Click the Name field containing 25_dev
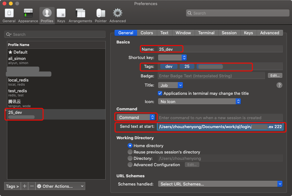This screenshot has height=196, width=292. pos(220,49)
